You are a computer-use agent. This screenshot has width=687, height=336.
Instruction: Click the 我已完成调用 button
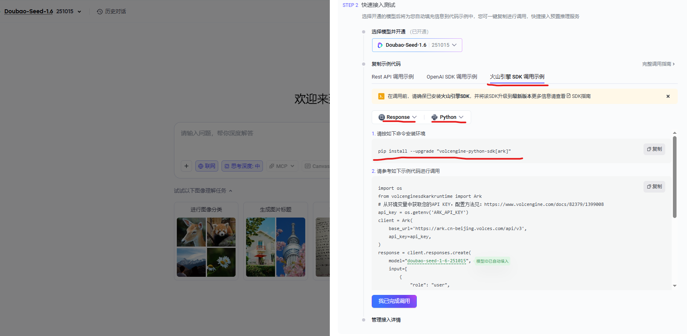(x=394, y=301)
